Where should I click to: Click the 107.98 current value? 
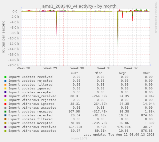74,112
